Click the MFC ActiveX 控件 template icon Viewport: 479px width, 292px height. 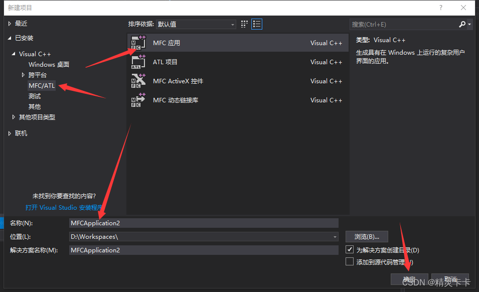138,81
